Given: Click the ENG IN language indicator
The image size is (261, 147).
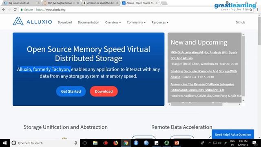Looking at the screenshot, I should click(x=232, y=143).
